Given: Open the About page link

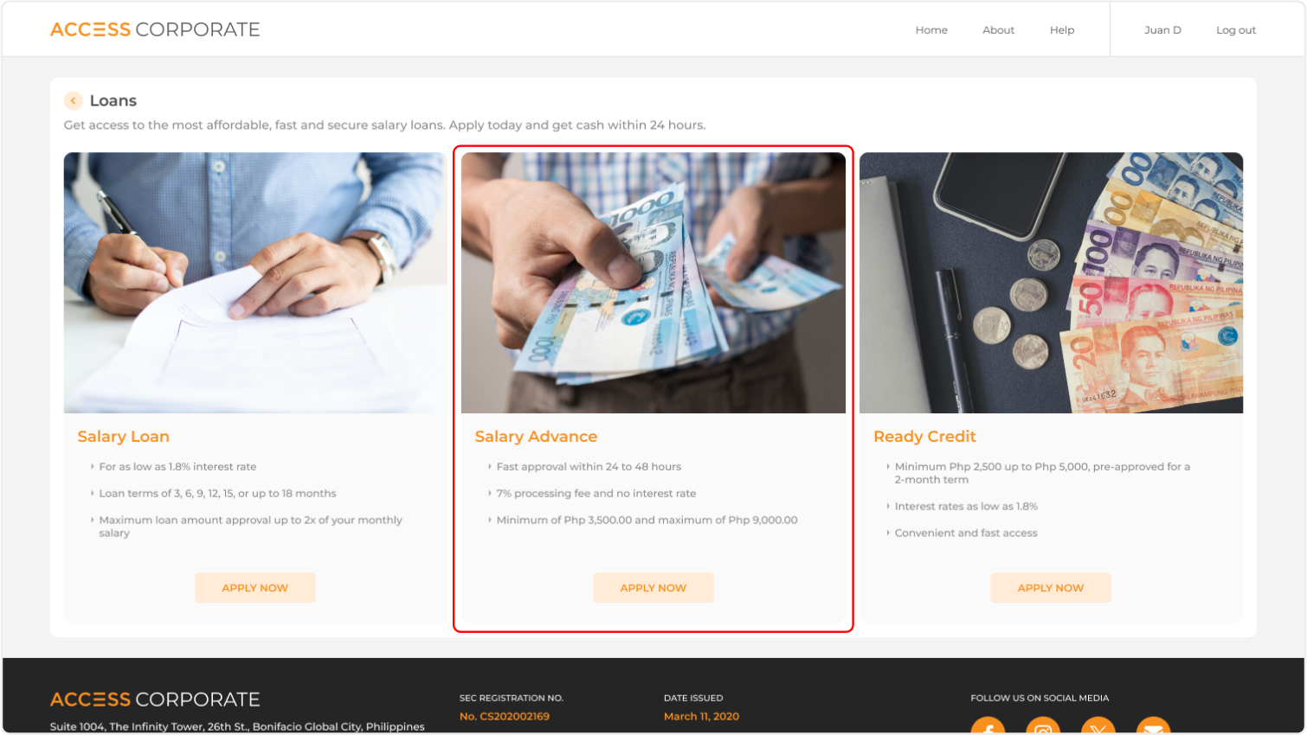Looking at the screenshot, I should pos(998,30).
